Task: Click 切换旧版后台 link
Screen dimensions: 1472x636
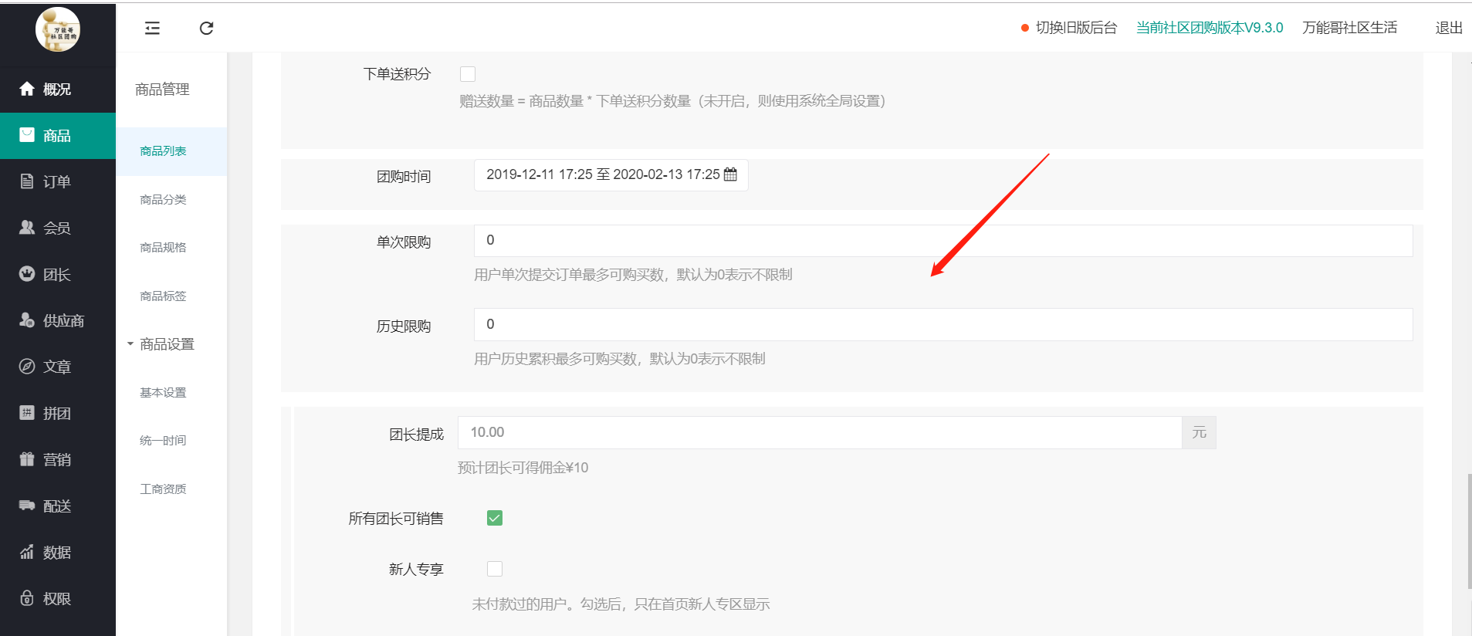Action: click(1076, 28)
